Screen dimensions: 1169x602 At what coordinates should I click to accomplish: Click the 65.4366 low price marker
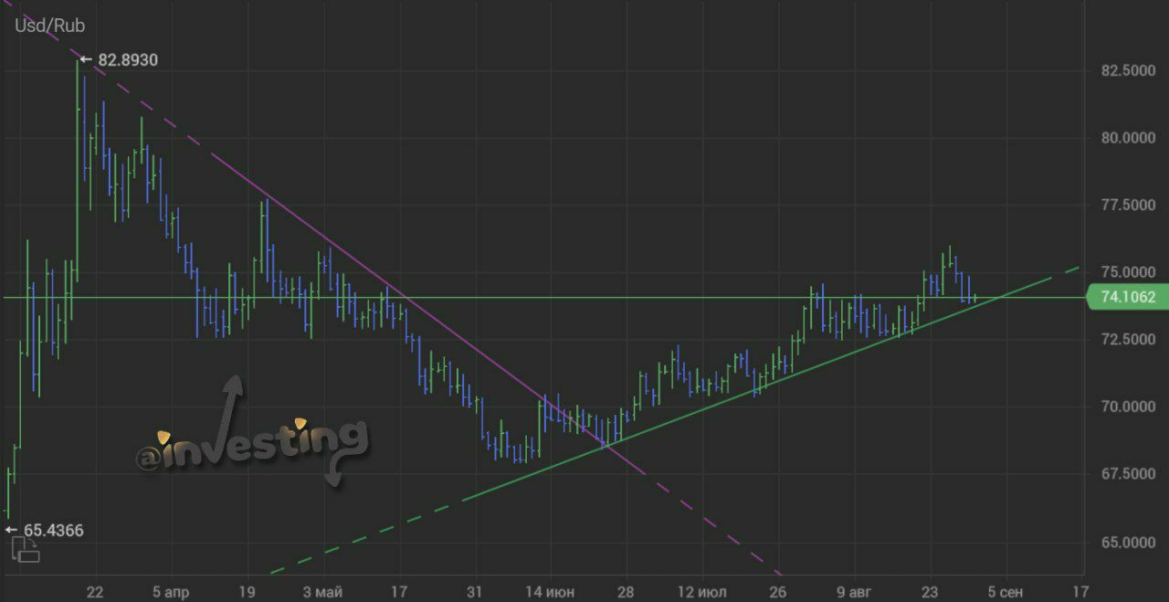coord(45,530)
